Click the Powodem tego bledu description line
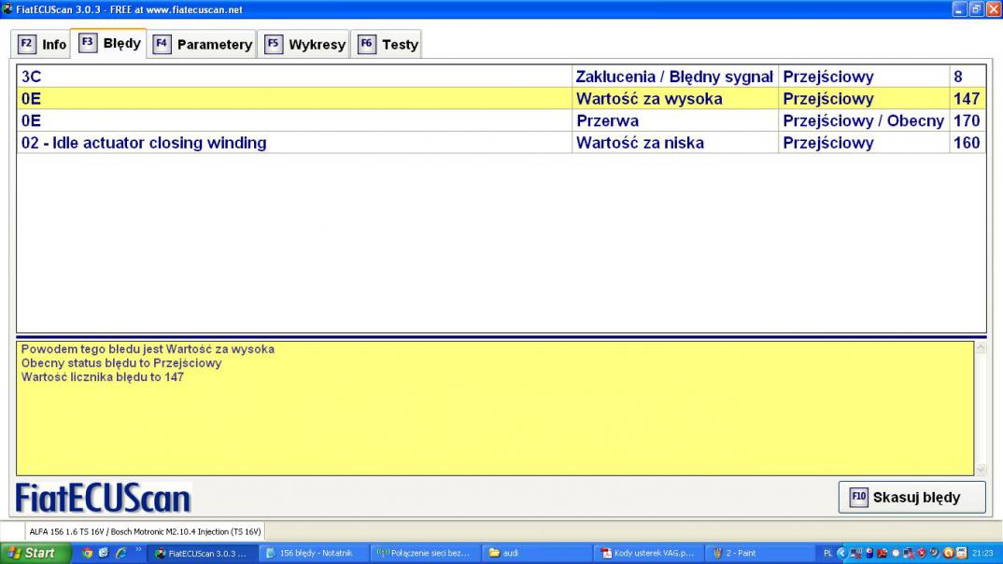The image size is (1003, 564). [148, 349]
